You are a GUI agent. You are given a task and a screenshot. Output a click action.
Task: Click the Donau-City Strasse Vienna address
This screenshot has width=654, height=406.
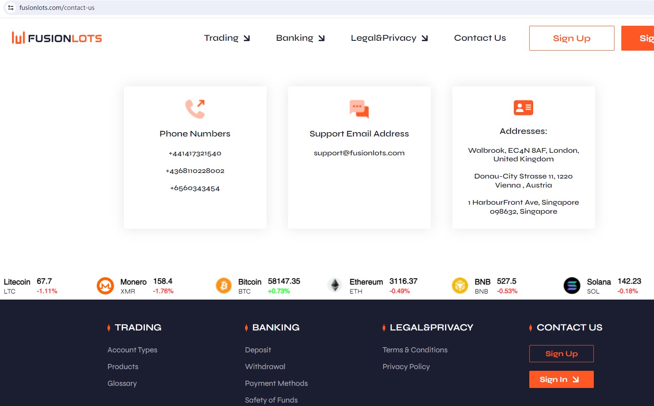coord(523,181)
